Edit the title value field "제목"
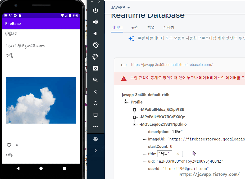This screenshot has height=179, width=245. click(x=164, y=154)
